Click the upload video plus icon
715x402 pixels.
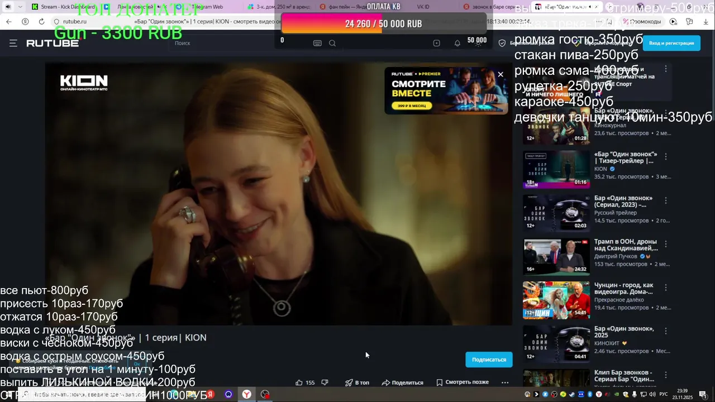point(436,43)
